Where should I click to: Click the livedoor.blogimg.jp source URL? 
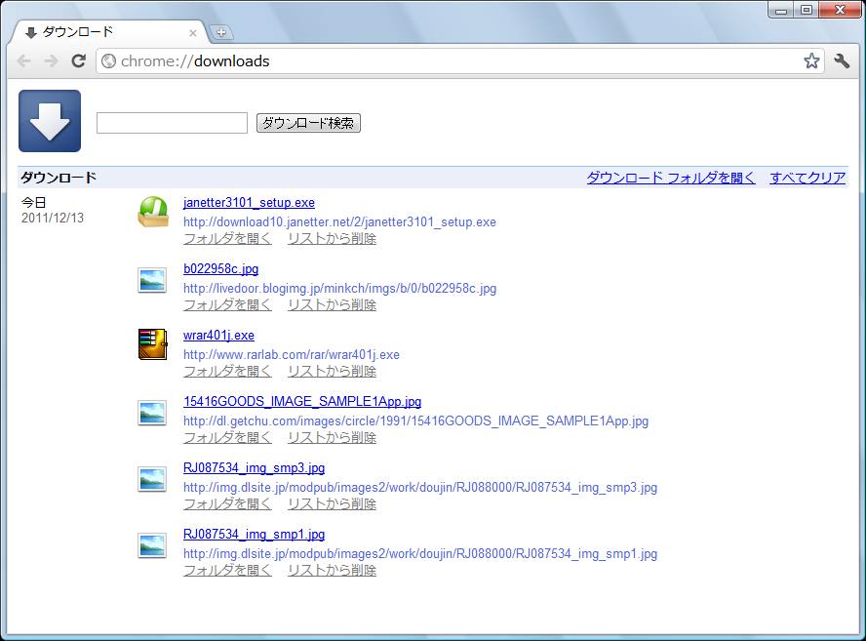click(x=339, y=289)
